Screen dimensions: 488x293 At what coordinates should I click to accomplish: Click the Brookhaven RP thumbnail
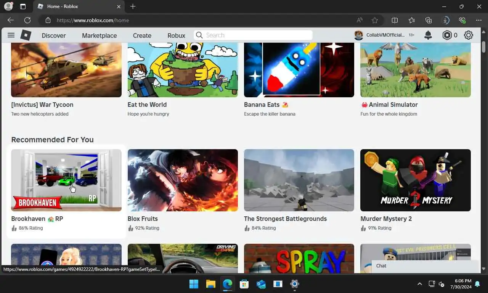(x=66, y=180)
